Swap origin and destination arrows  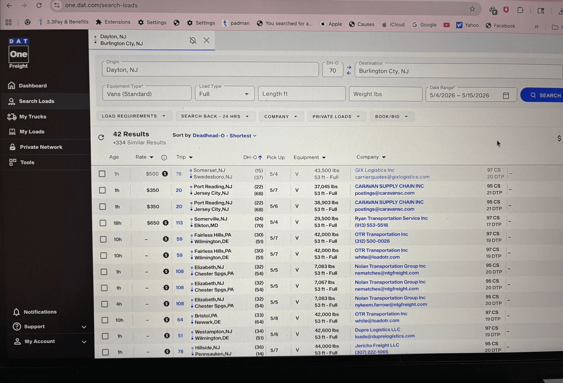click(x=349, y=70)
